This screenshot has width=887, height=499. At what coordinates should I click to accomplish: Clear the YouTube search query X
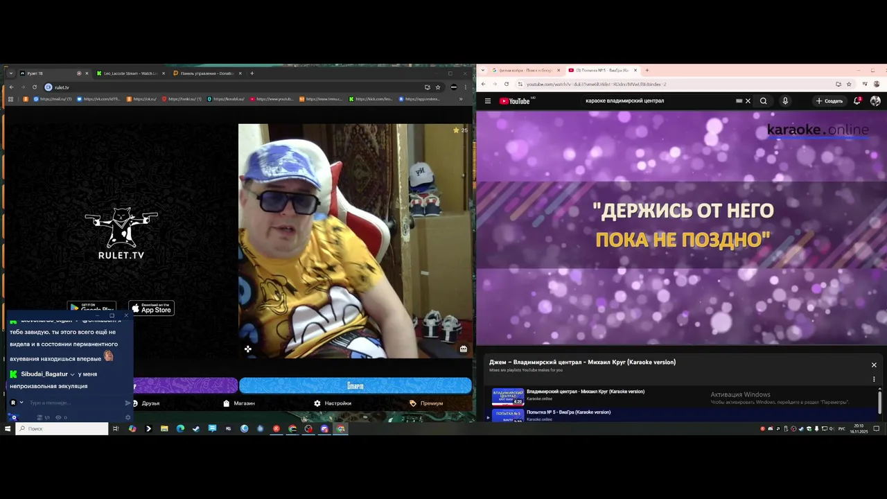click(x=748, y=101)
